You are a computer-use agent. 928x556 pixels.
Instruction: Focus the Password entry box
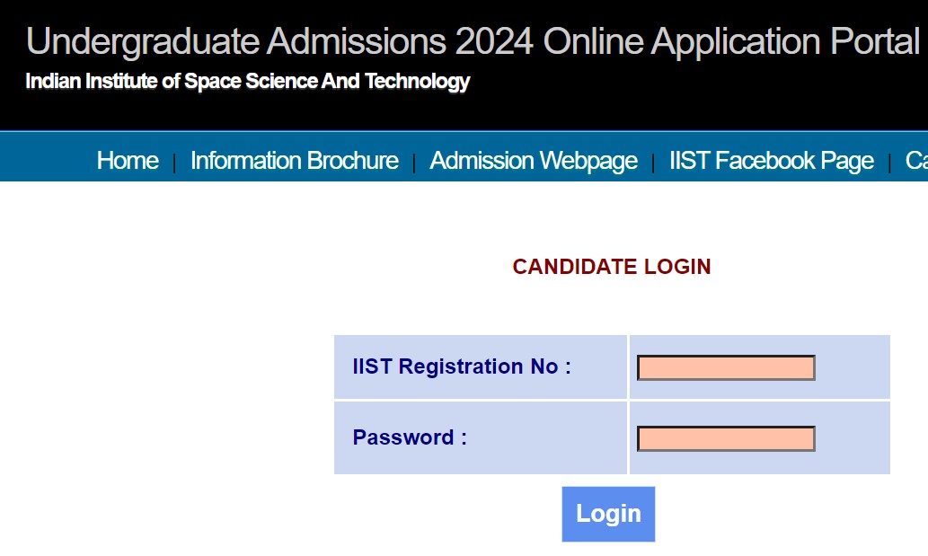pyautogui.click(x=724, y=438)
